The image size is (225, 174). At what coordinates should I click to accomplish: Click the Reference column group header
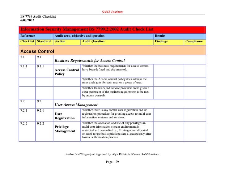[36, 36]
